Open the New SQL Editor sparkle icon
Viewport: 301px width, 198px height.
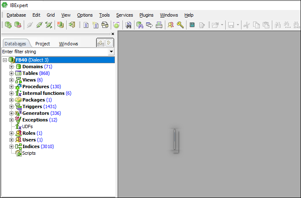tap(95, 25)
